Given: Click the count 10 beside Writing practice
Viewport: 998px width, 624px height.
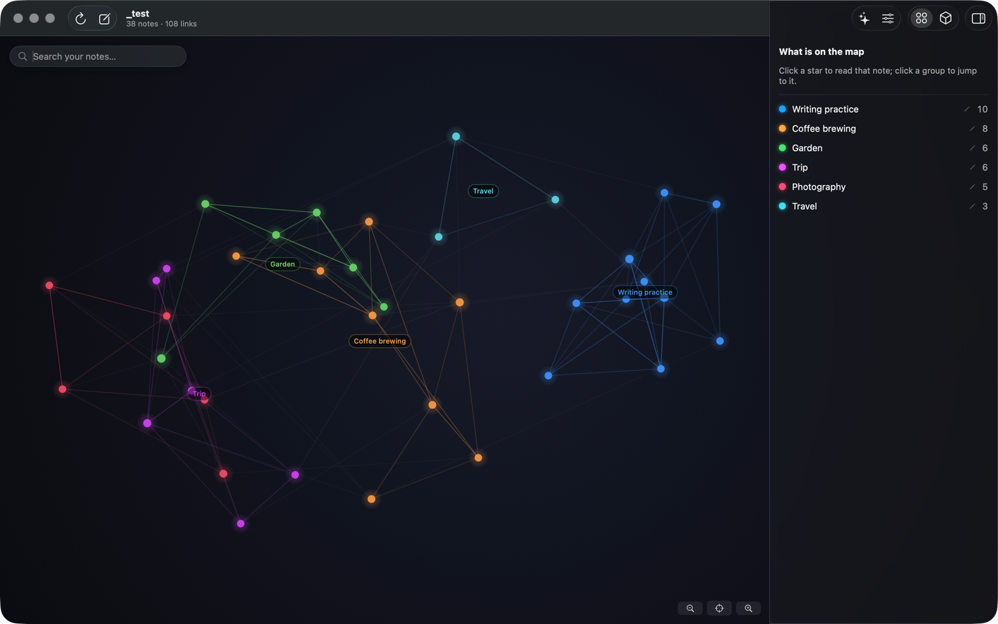Looking at the screenshot, I should (x=982, y=109).
